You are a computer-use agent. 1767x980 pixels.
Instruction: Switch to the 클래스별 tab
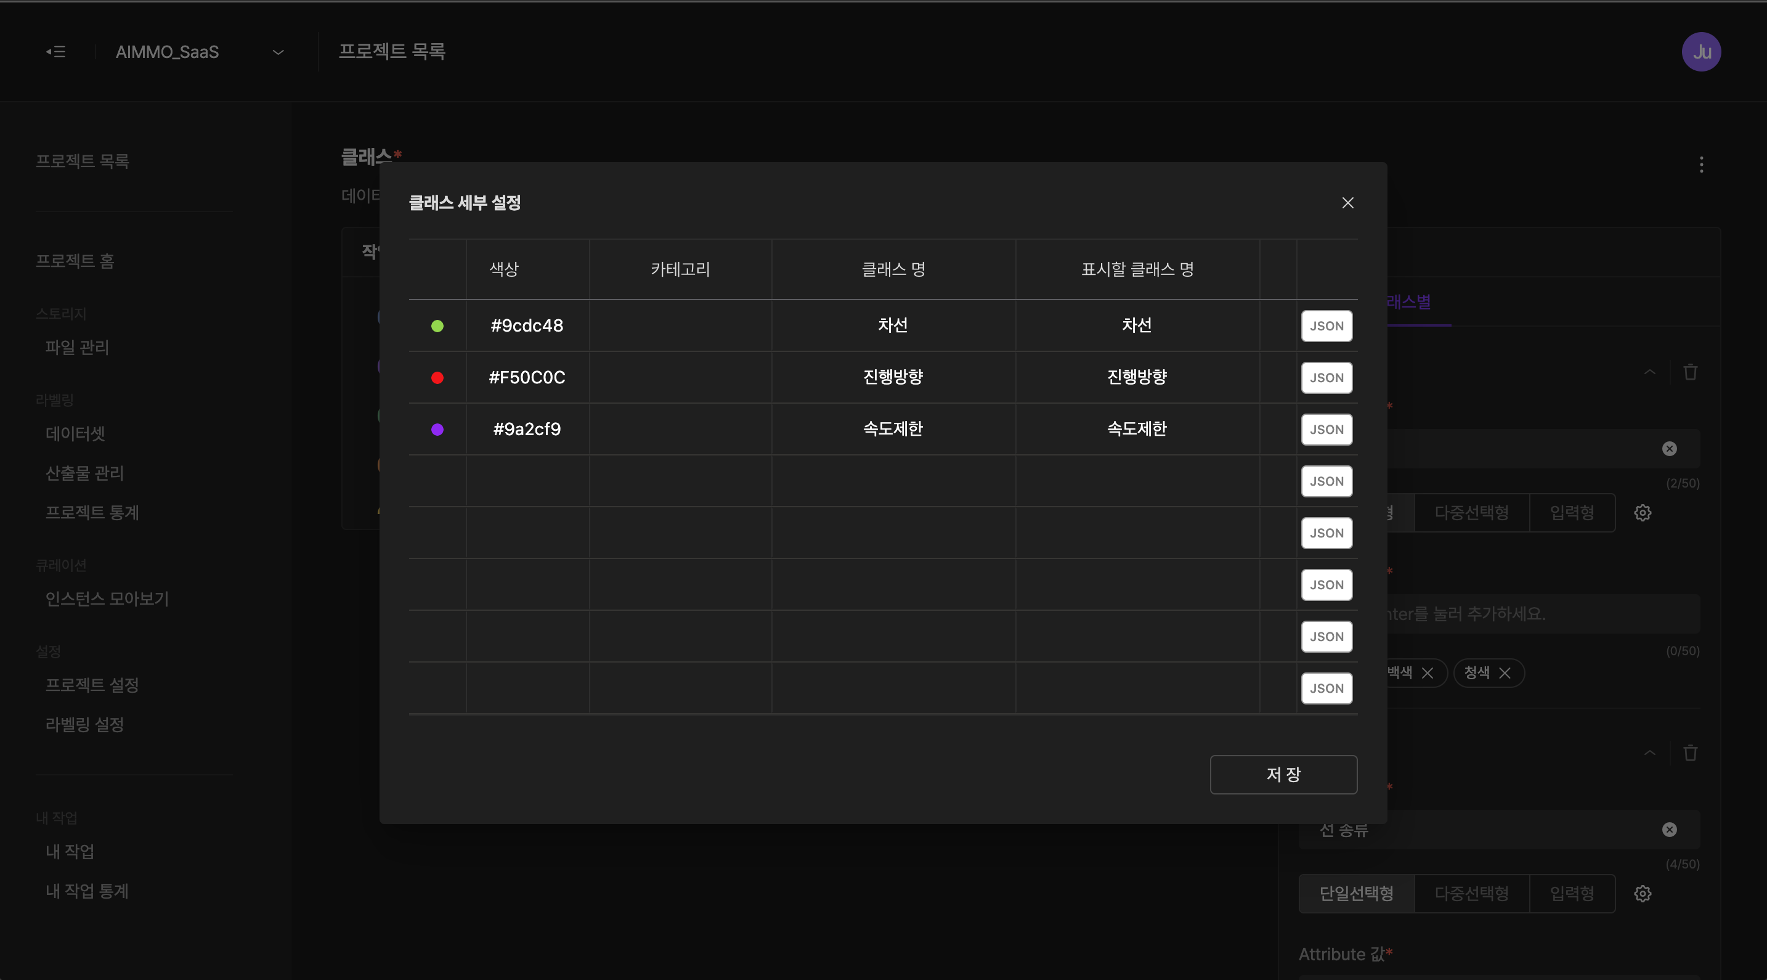tap(1409, 302)
